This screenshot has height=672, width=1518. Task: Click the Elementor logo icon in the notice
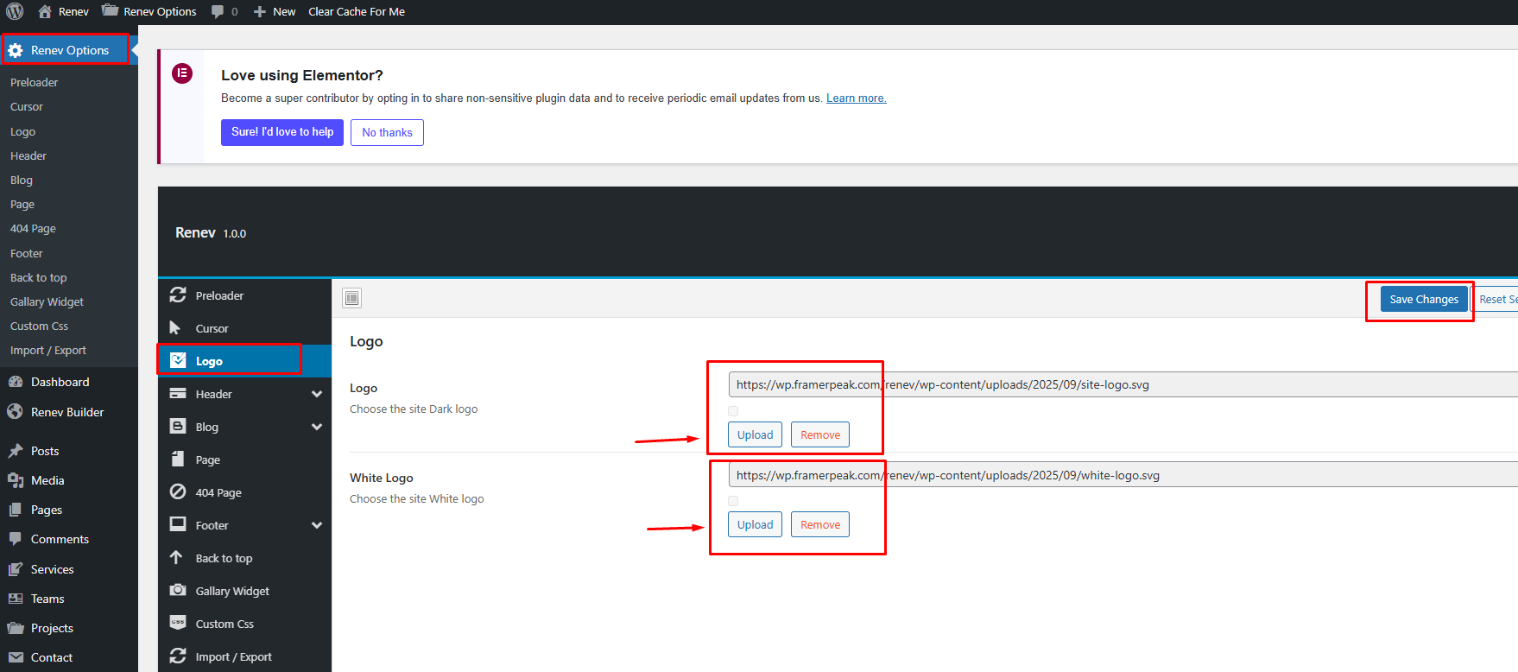[182, 73]
